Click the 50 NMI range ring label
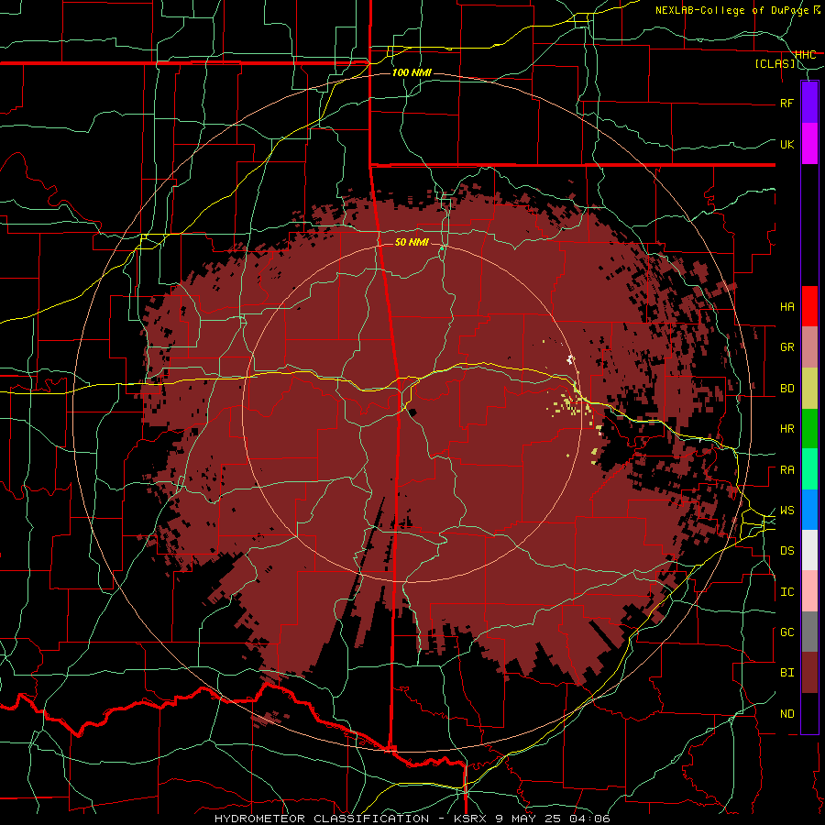Image resolution: width=825 pixels, height=825 pixels. (412, 242)
